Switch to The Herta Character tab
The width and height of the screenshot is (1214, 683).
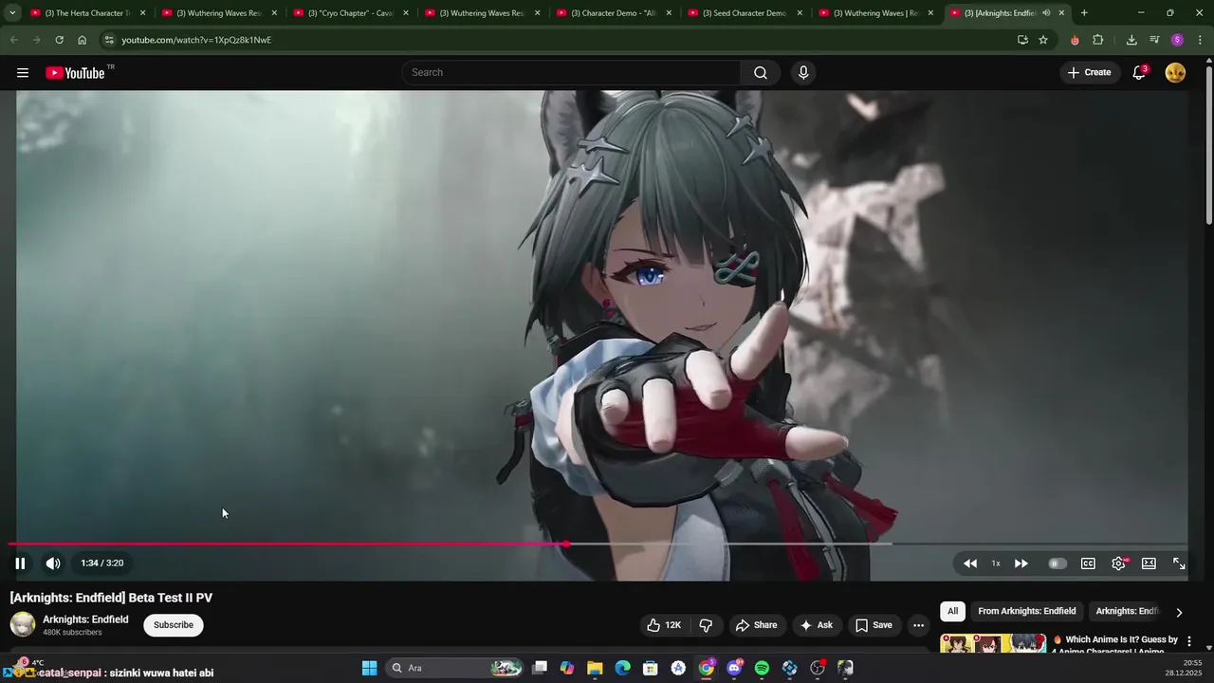point(88,13)
